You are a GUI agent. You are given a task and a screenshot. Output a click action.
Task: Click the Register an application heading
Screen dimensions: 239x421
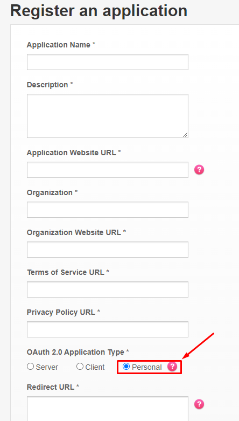click(99, 11)
